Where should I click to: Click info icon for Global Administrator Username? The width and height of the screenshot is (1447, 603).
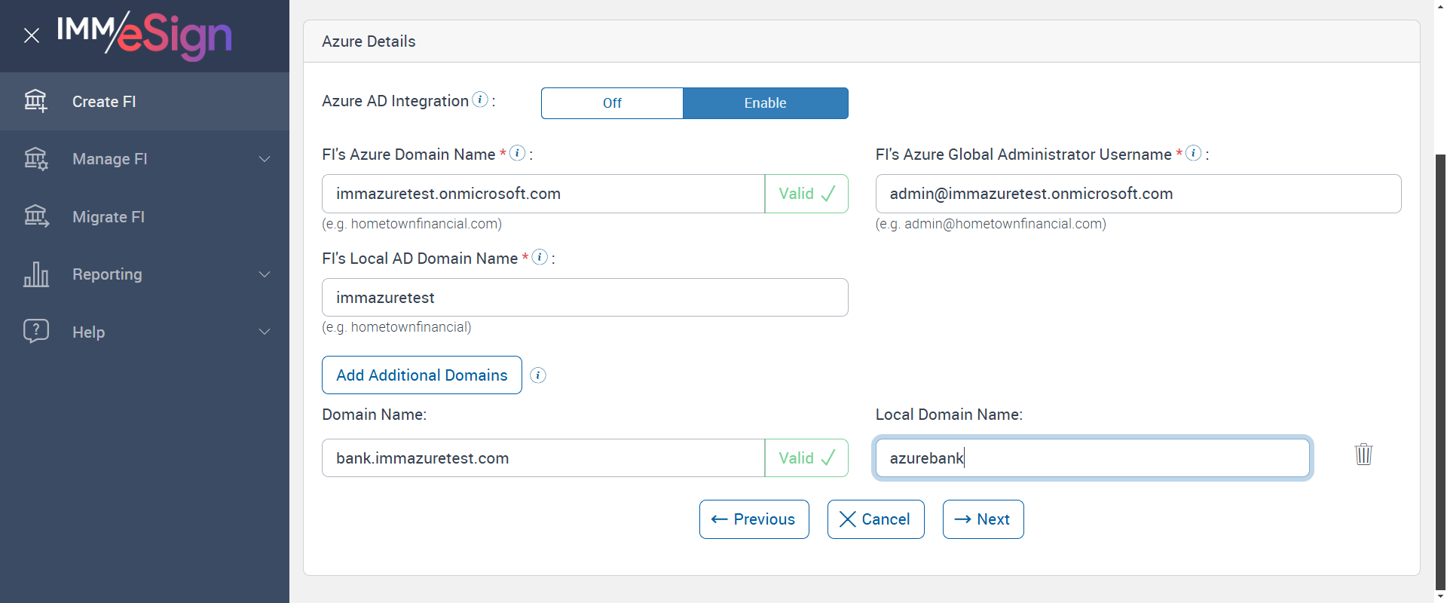pyautogui.click(x=1193, y=153)
